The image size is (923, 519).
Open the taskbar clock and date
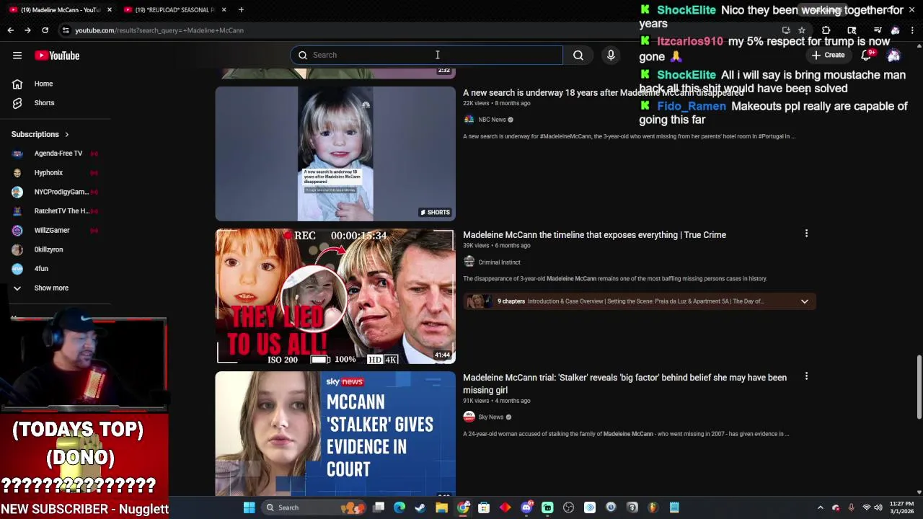click(901, 507)
